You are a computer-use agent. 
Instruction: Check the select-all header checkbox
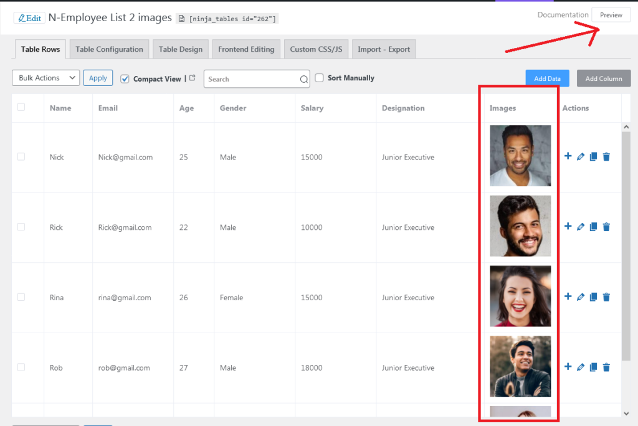(x=21, y=107)
